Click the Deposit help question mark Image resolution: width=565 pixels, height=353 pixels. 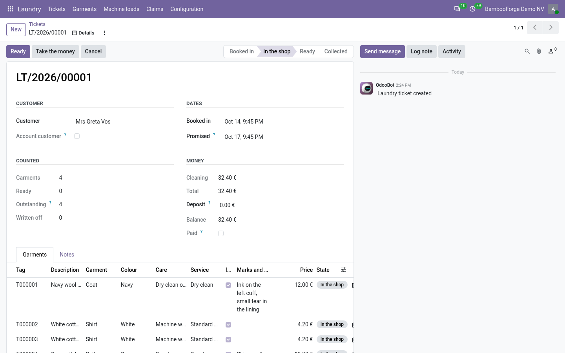click(x=209, y=203)
